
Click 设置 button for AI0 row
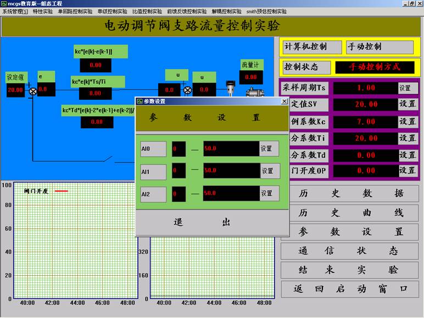click(x=269, y=149)
